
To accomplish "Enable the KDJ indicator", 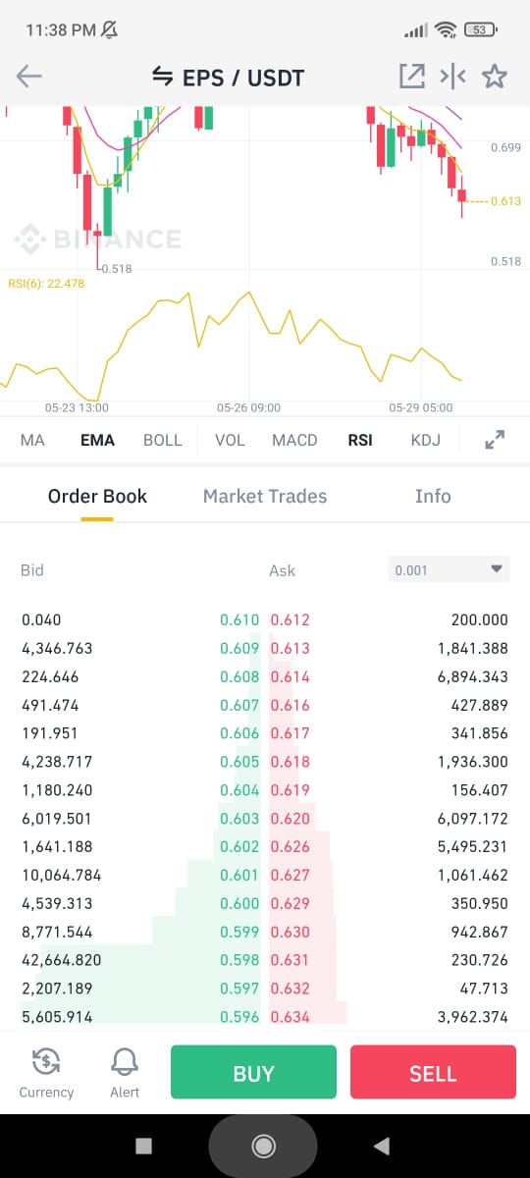I will [x=426, y=440].
